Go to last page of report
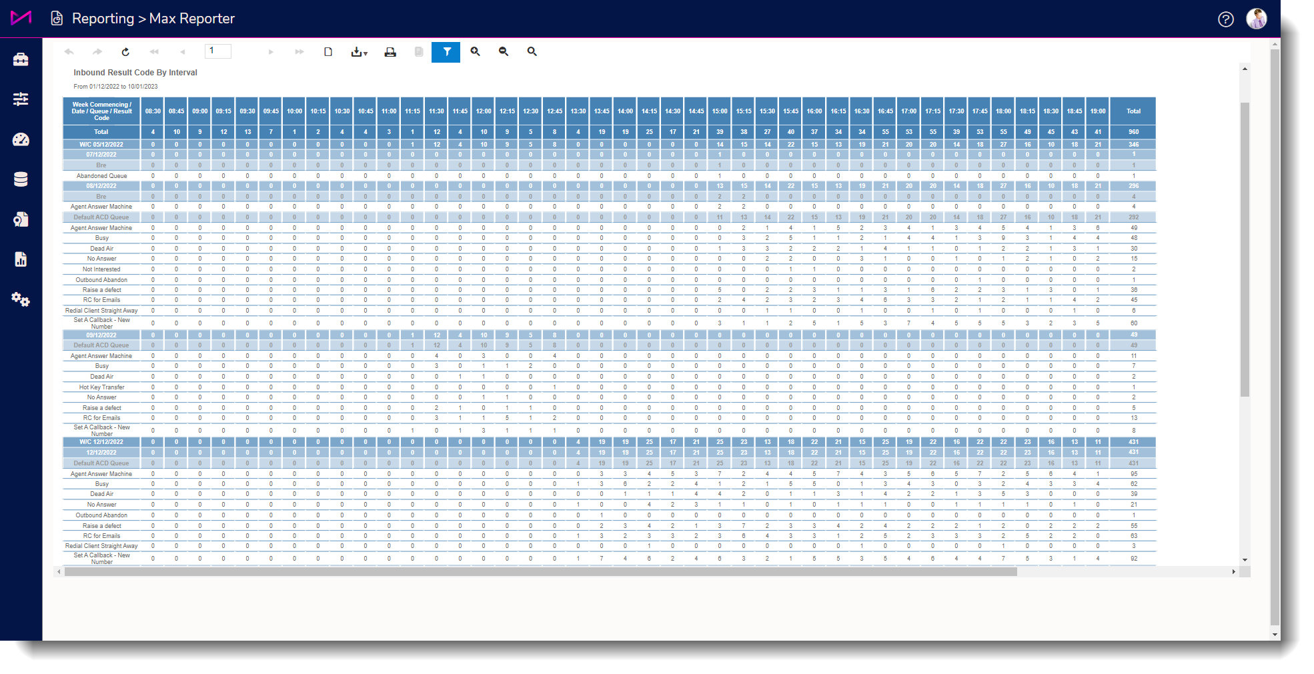Screen dimensions: 1314x674 click(299, 52)
